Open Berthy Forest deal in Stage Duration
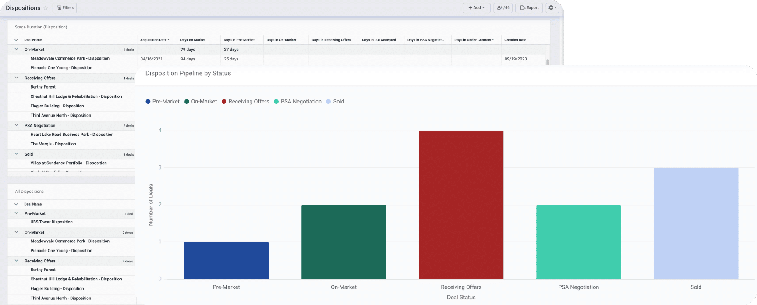Image resolution: width=757 pixels, height=305 pixels. 43,87
